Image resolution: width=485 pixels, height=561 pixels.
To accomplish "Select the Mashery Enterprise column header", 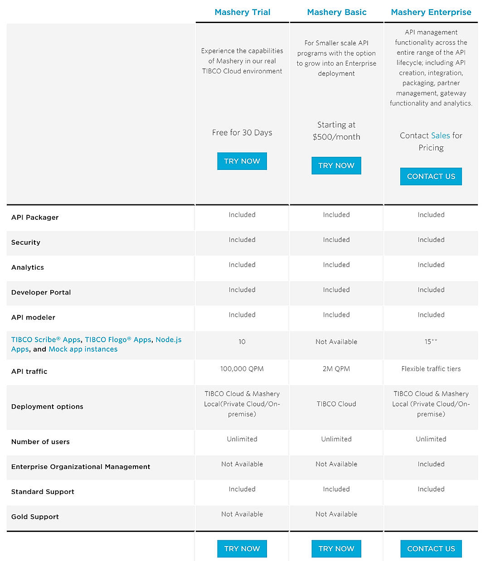I will pos(431,12).
